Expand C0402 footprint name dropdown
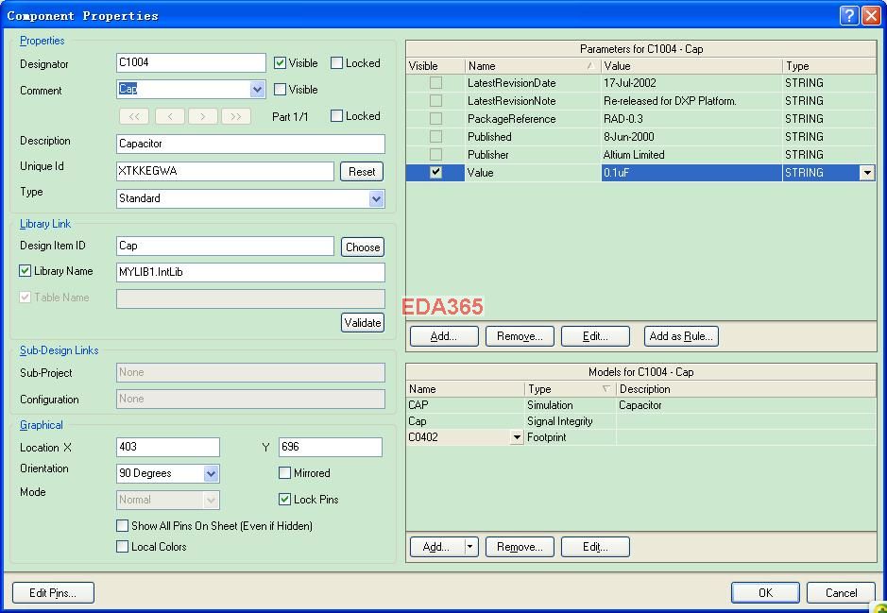Screen dimensions: 887x613 click(x=516, y=438)
